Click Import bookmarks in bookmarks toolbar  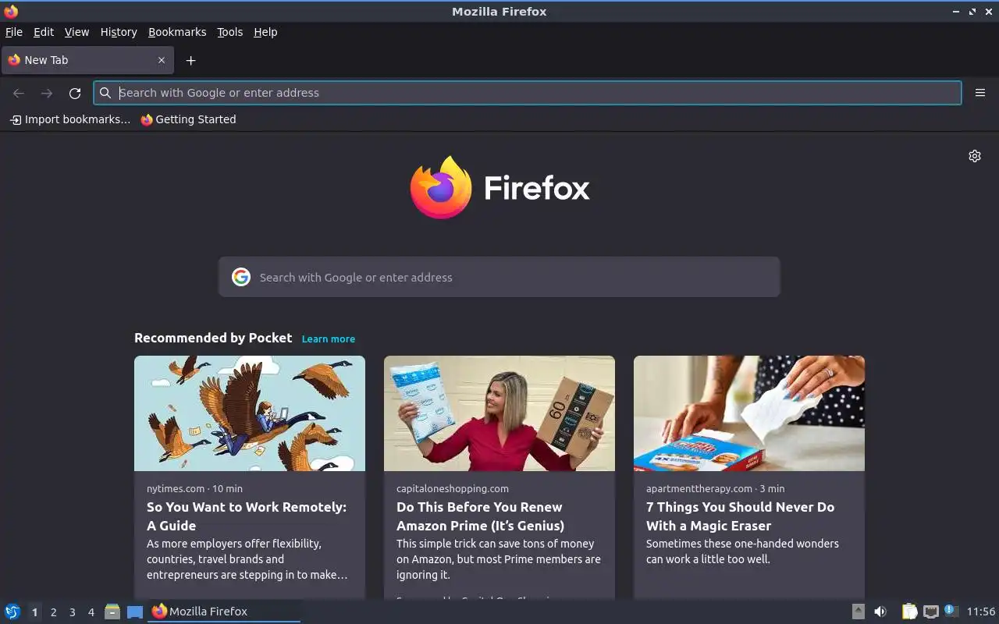coord(70,119)
